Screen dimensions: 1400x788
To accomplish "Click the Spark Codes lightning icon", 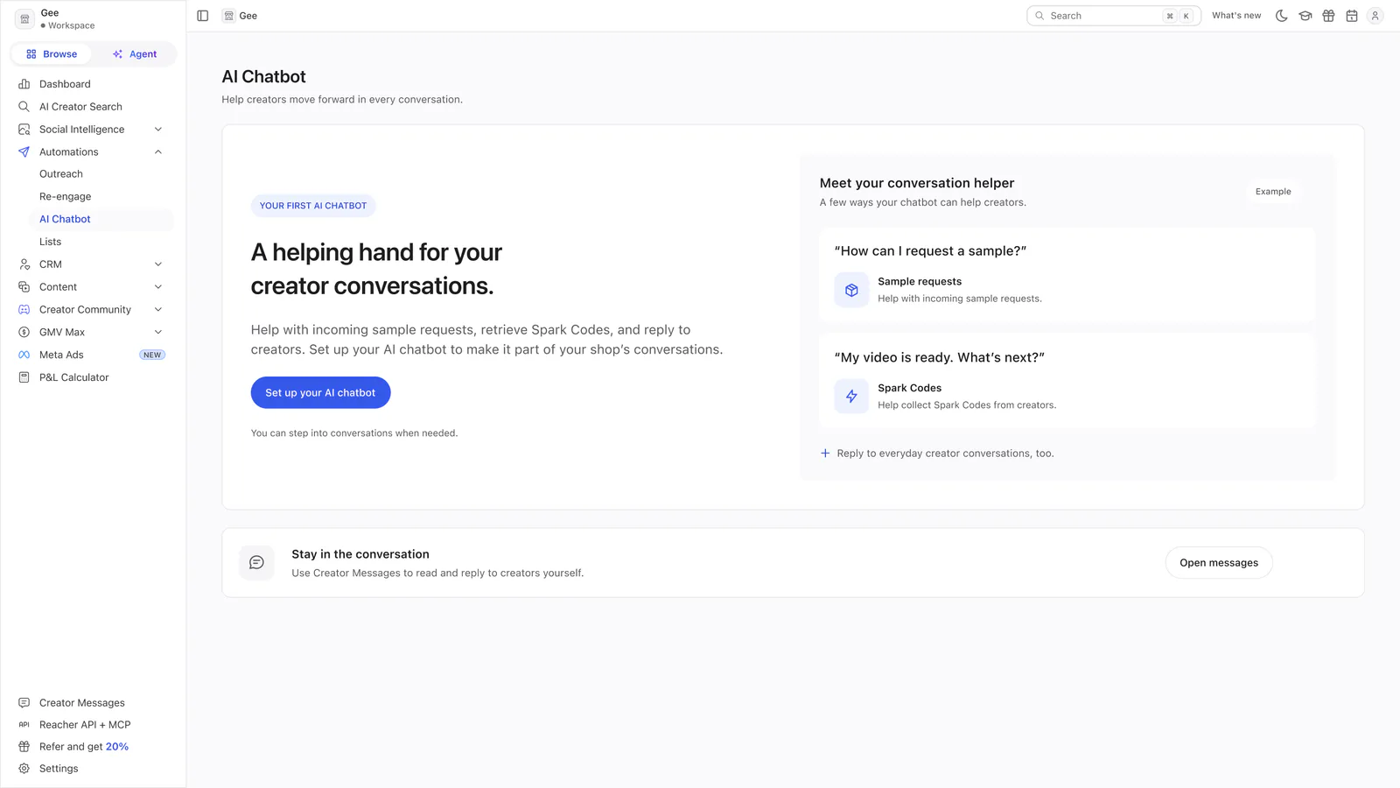I will tap(851, 397).
